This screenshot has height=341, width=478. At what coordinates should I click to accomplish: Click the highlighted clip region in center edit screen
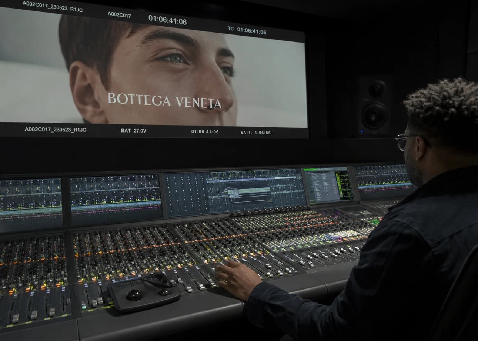coord(249,193)
